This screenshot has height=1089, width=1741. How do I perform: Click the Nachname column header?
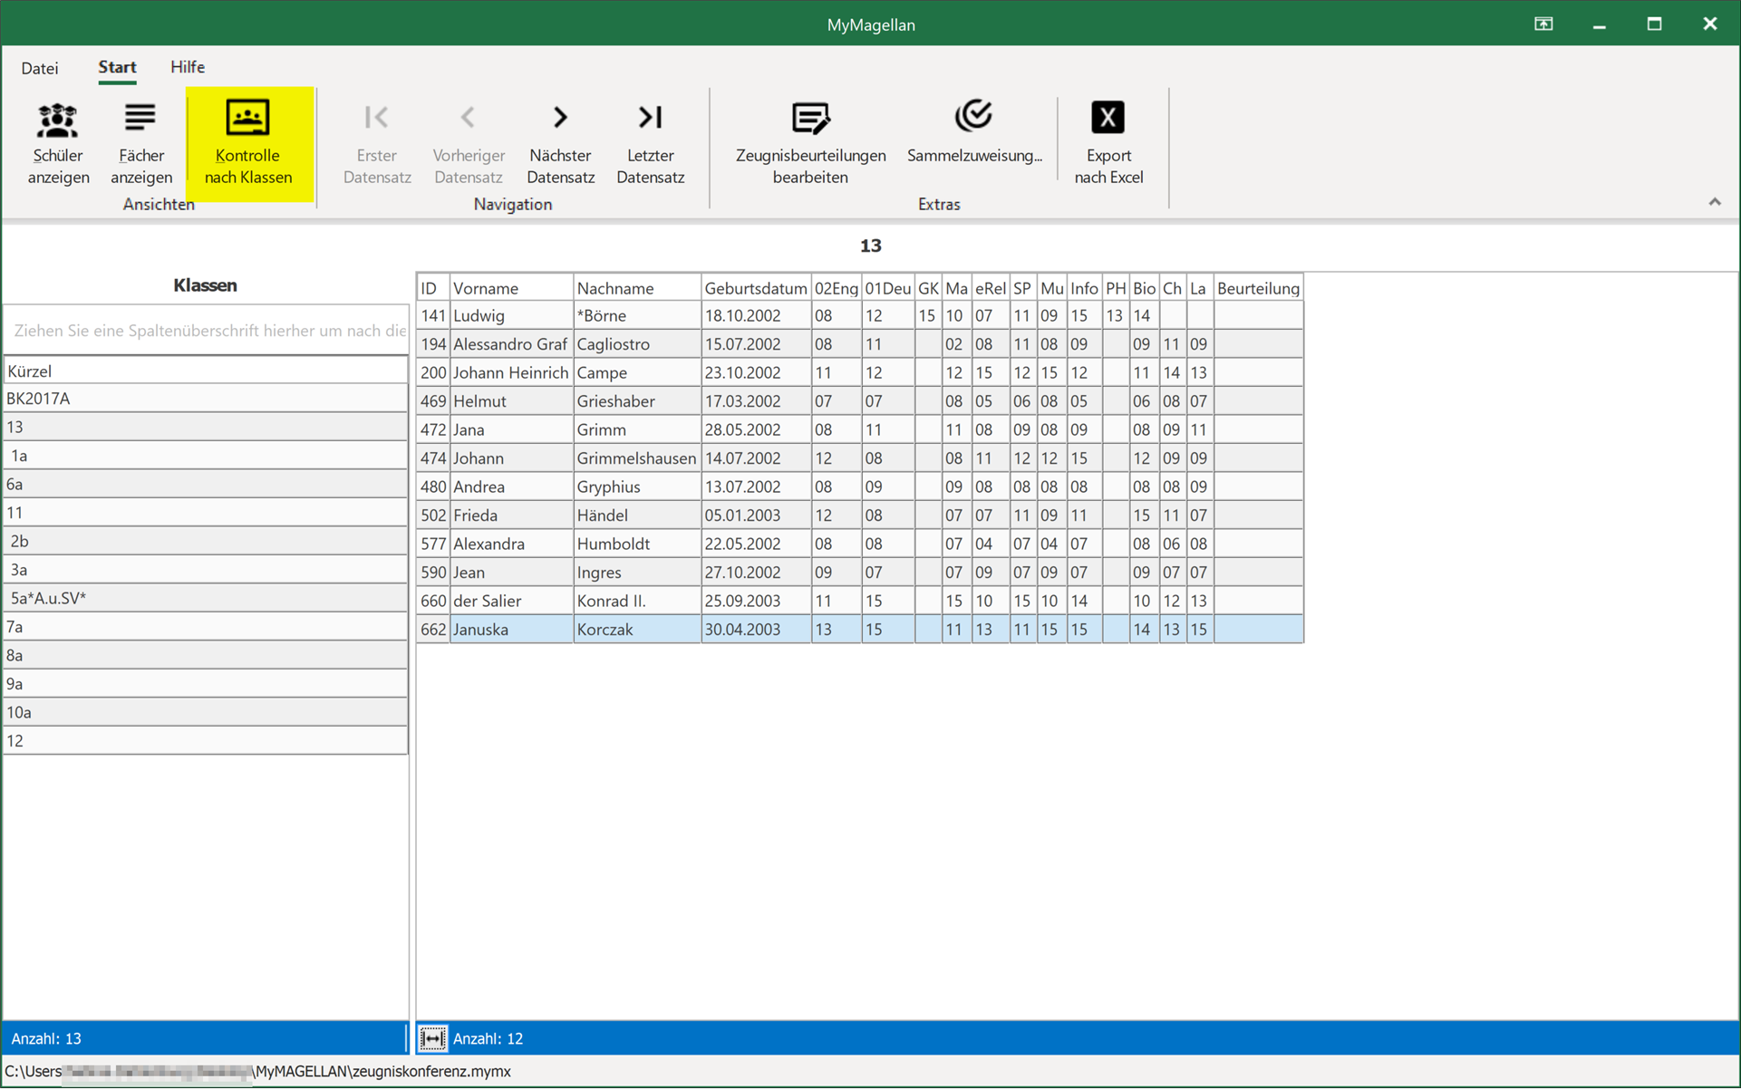pyautogui.click(x=637, y=288)
